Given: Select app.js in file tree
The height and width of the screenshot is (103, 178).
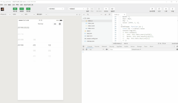Looking at the screenshot, I should [97, 31].
